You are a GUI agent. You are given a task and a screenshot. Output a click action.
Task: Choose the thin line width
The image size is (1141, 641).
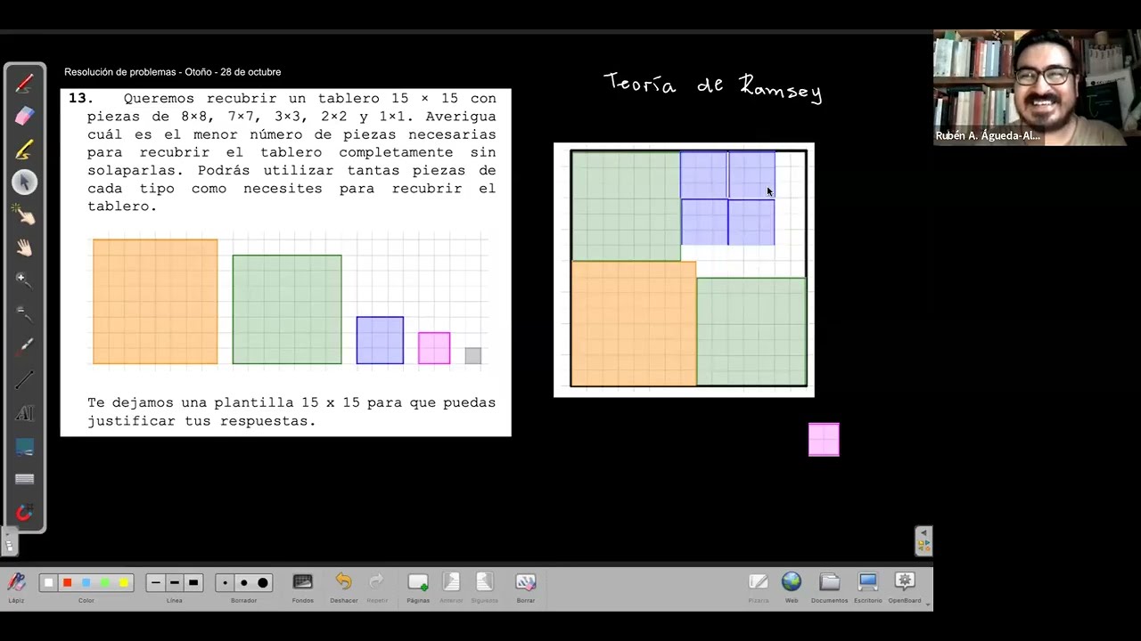(x=155, y=583)
